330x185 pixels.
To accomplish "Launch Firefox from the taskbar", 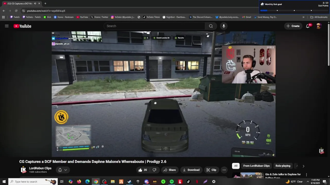I will click(x=79, y=182).
